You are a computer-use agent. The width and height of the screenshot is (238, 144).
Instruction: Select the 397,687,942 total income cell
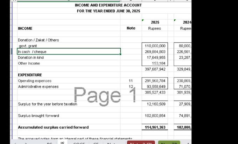[155, 69]
